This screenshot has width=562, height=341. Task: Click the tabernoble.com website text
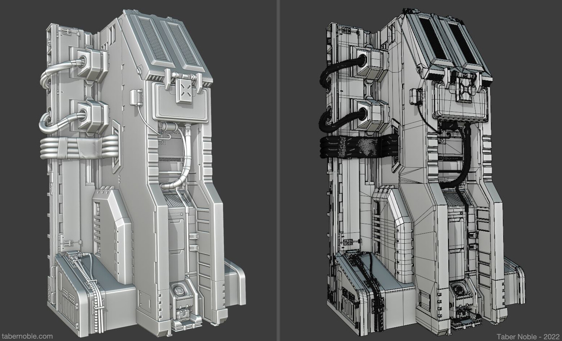pyautogui.click(x=27, y=336)
